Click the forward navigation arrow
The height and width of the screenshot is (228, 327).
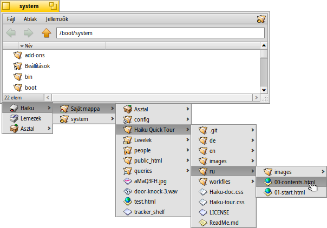click(28, 33)
